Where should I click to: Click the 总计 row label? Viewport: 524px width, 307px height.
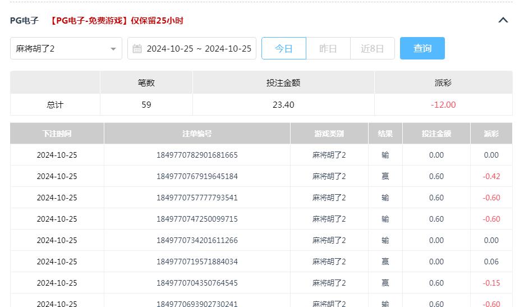coord(55,105)
